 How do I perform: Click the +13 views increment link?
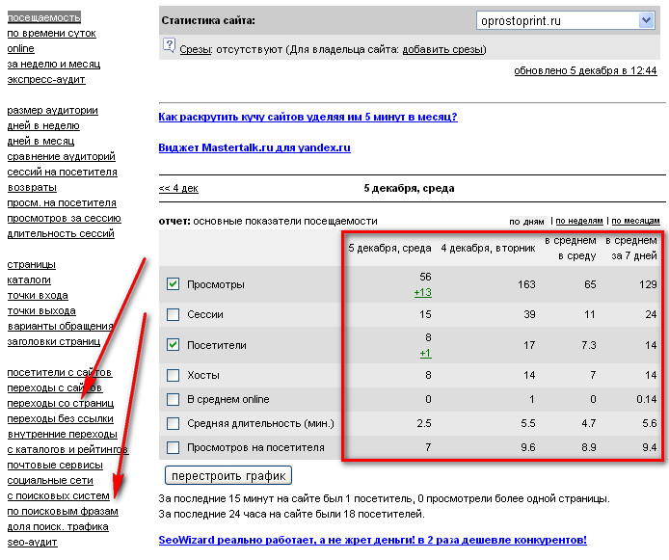[x=423, y=293]
